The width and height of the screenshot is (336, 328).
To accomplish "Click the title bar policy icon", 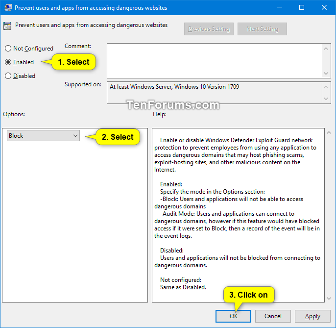I will click(8, 7).
